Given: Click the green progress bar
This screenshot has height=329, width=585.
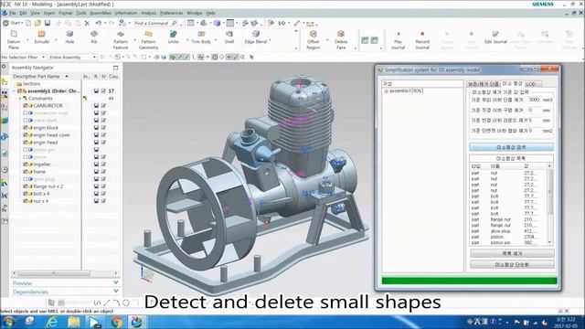Looking at the screenshot, I should pos(469,281).
